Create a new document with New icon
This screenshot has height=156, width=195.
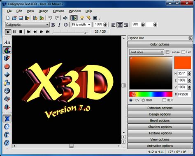[8, 18]
